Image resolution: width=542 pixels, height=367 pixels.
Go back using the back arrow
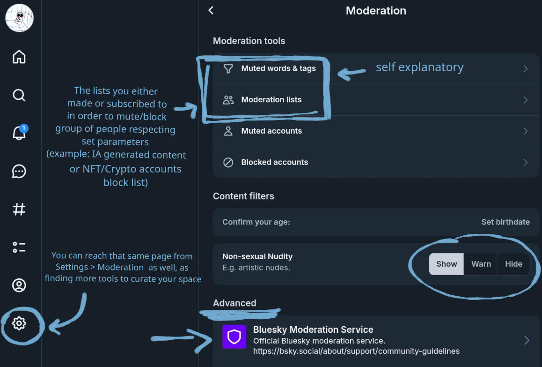(211, 10)
